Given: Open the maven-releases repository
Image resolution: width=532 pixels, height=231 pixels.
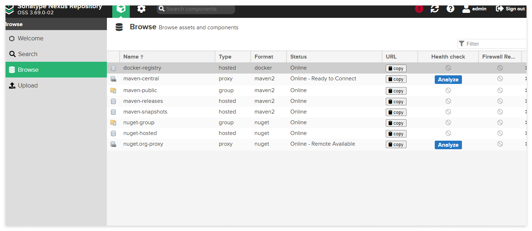Looking at the screenshot, I should (143, 101).
